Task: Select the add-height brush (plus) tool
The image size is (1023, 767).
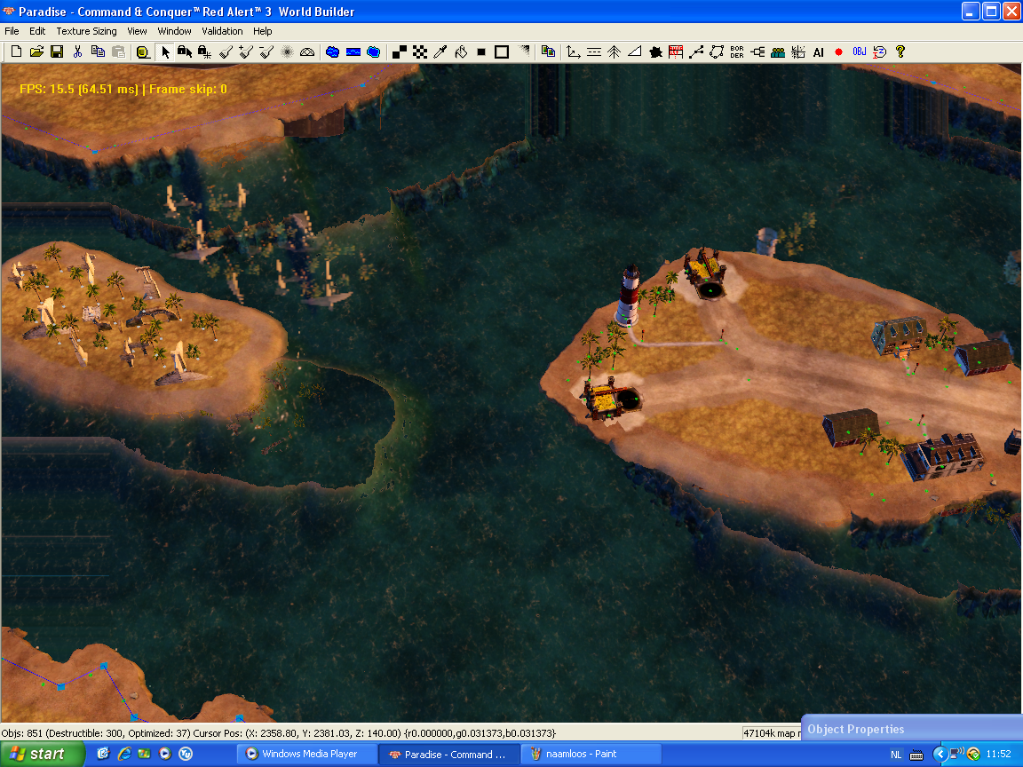Action: (246, 51)
